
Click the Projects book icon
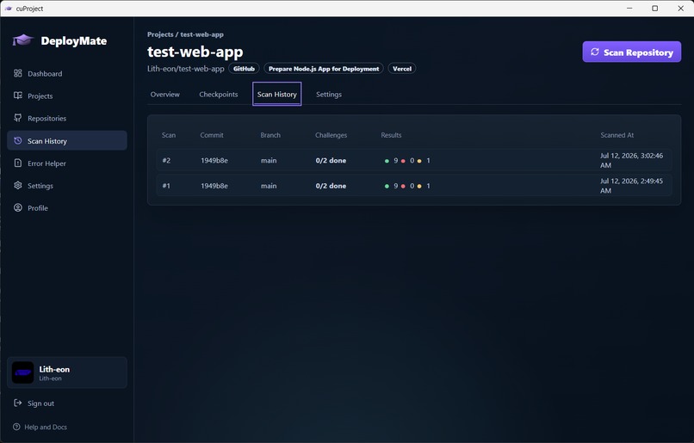tap(18, 95)
